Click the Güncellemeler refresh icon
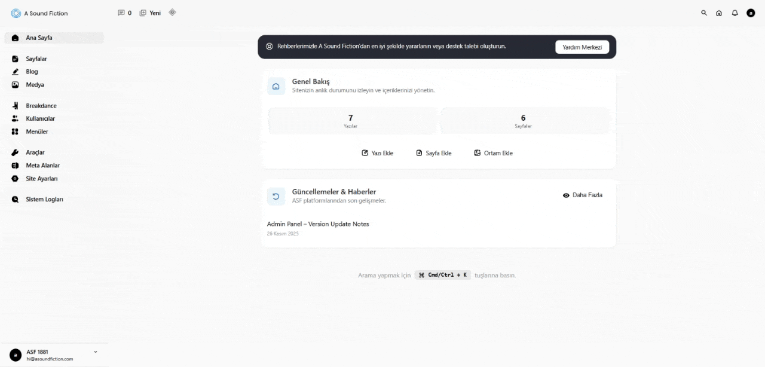Screen dimensions: 765x367 click(276, 196)
